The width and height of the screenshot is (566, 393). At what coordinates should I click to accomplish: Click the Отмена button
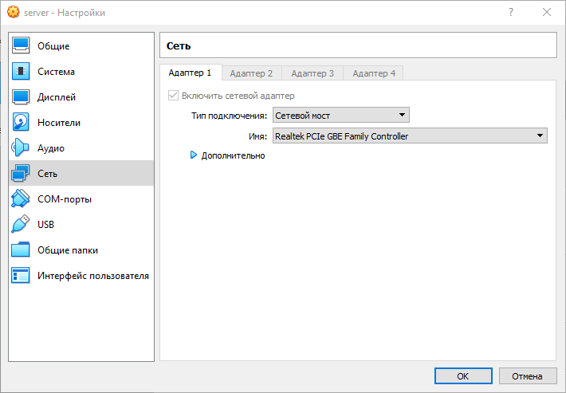(x=528, y=376)
